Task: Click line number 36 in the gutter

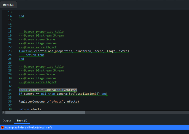Action: 10,102
